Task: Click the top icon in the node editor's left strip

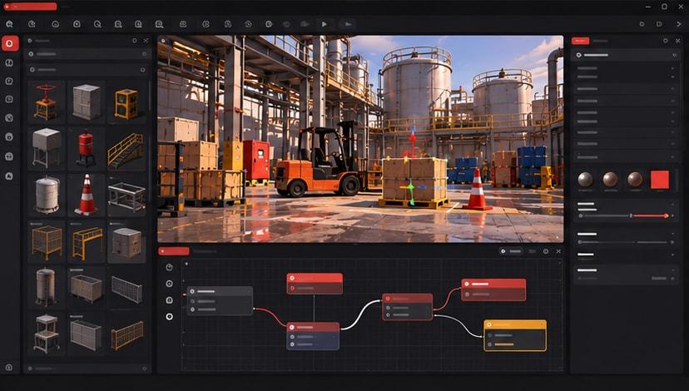Action: (169, 267)
